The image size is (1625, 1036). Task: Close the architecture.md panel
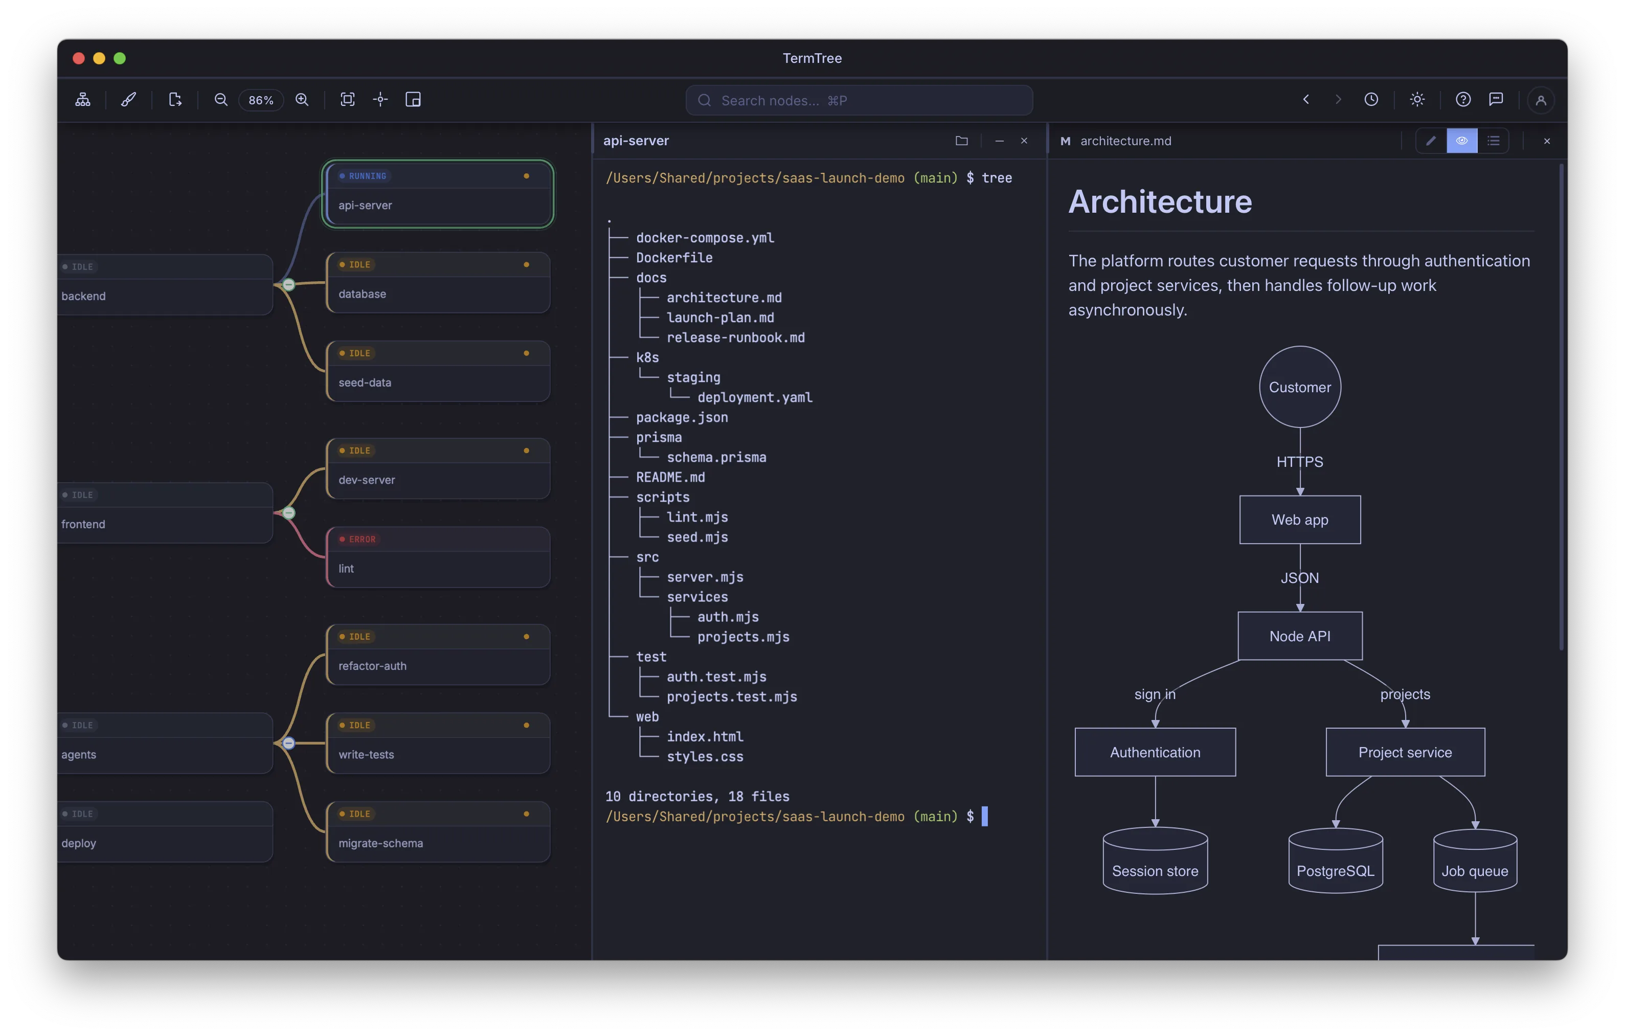click(x=1547, y=141)
